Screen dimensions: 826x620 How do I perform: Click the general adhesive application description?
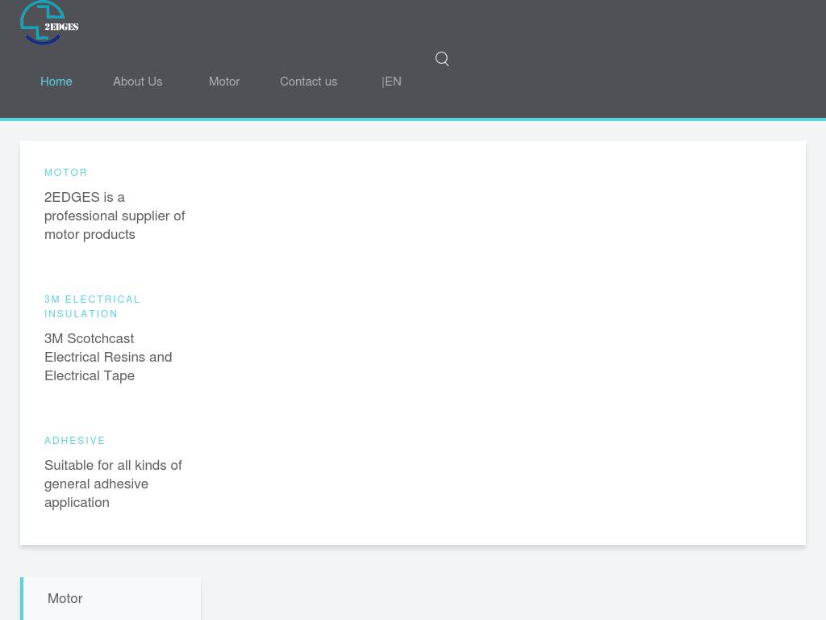[x=113, y=484]
